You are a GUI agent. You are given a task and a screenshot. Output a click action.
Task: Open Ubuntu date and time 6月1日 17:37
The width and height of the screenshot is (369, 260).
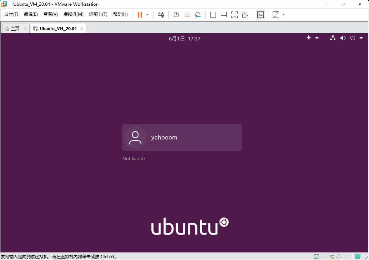pyautogui.click(x=184, y=39)
